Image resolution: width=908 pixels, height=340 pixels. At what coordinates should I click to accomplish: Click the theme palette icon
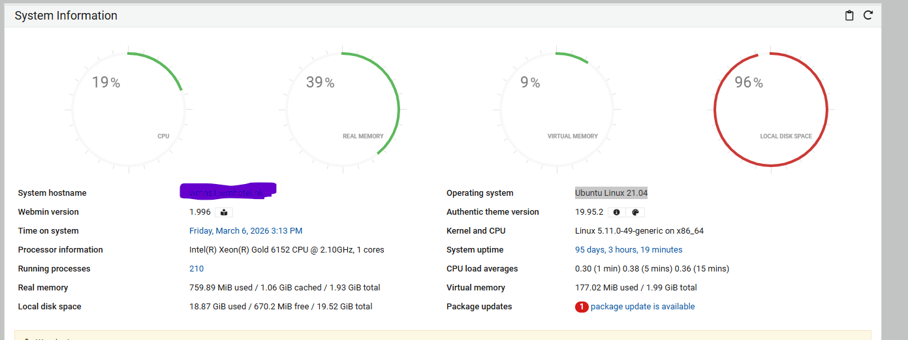(635, 212)
